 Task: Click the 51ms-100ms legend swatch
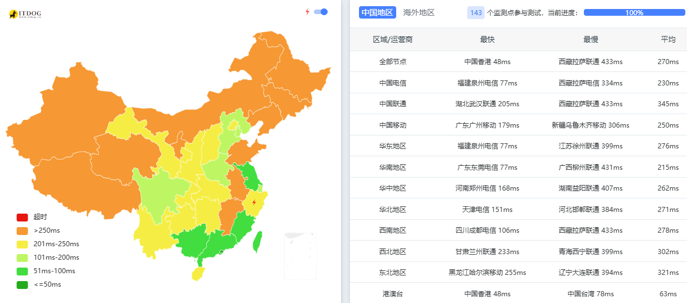pyautogui.click(x=22, y=271)
